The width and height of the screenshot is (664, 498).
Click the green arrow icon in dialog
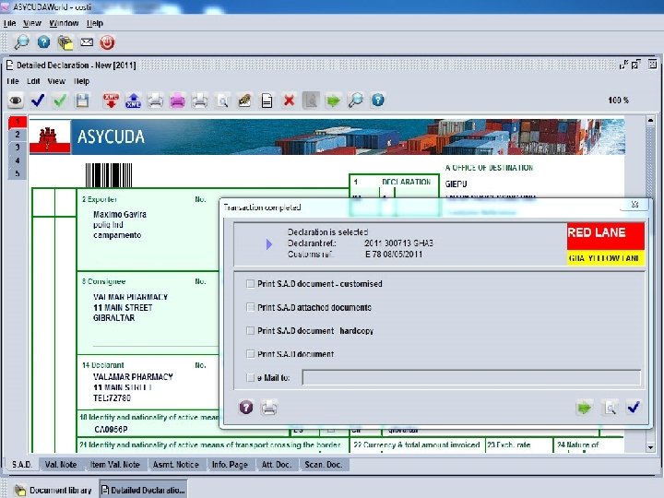coord(585,408)
